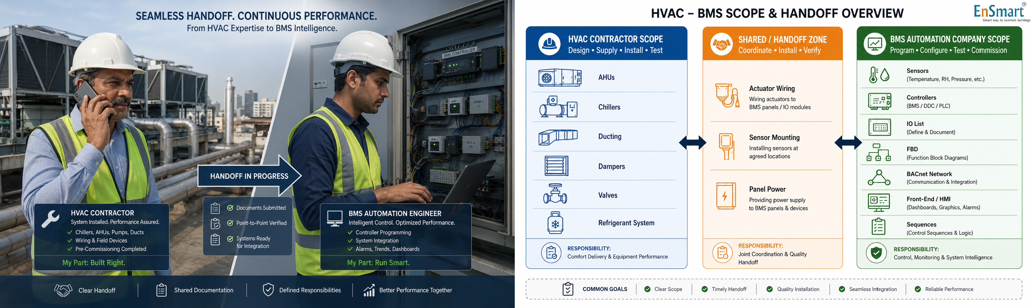The width and height of the screenshot is (1033, 308).
Task: Click the Refrigerant System snowflake icon
Action: pos(555,223)
